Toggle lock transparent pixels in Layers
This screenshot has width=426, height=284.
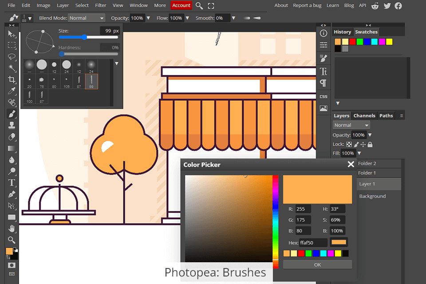pyautogui.click(x=349, y=144)
